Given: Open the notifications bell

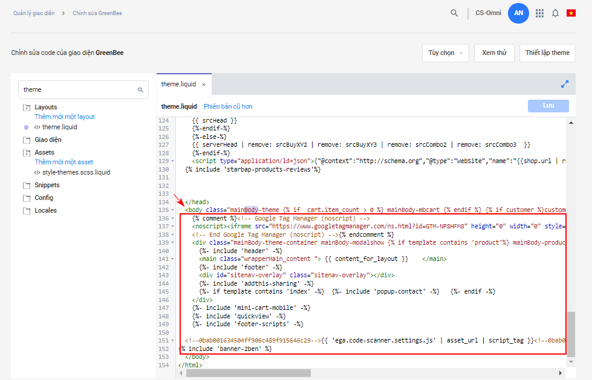Looking at the screenshot, I should 555,13.
